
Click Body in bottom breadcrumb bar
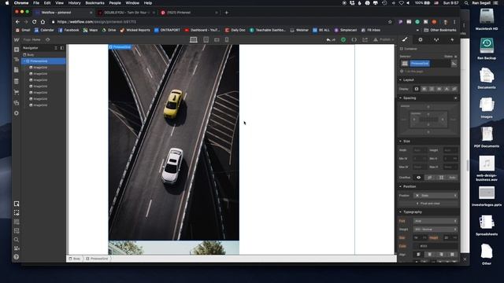pos(75,259)
